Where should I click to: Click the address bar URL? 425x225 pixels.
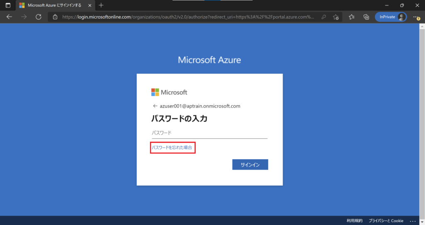coord(188,17)
